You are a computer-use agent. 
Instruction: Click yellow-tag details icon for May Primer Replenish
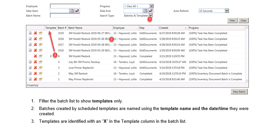click(x=40, y=79)
